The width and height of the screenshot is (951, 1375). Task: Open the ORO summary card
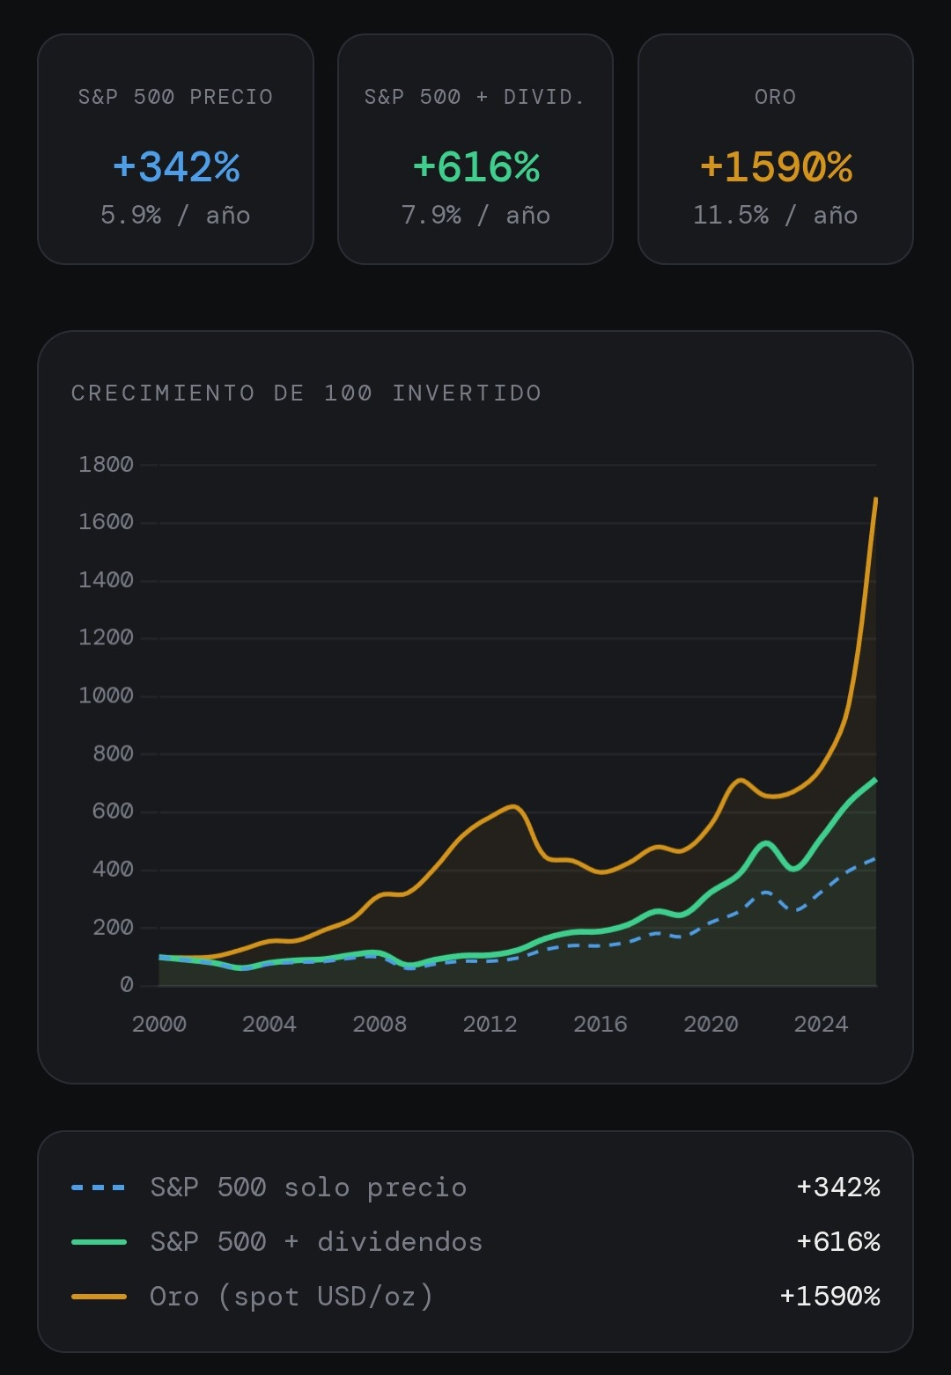776,149
